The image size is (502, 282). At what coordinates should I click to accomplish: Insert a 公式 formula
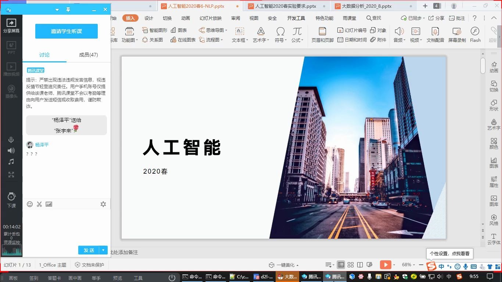297,35
